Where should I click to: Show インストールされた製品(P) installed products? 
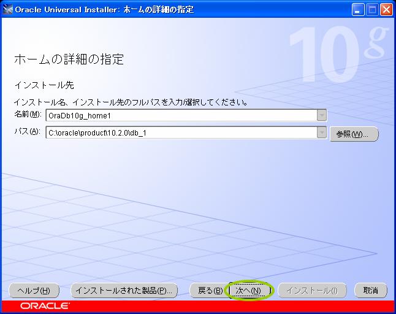tap(124, 291)
